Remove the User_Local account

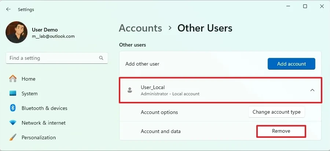click(281, 131)
